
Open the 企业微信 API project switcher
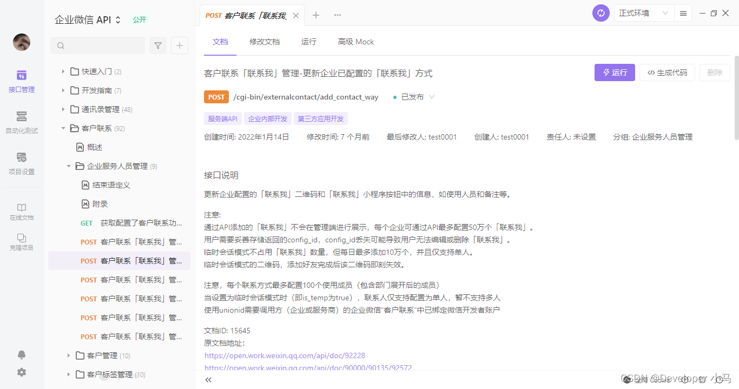click(x=88, y=20)
